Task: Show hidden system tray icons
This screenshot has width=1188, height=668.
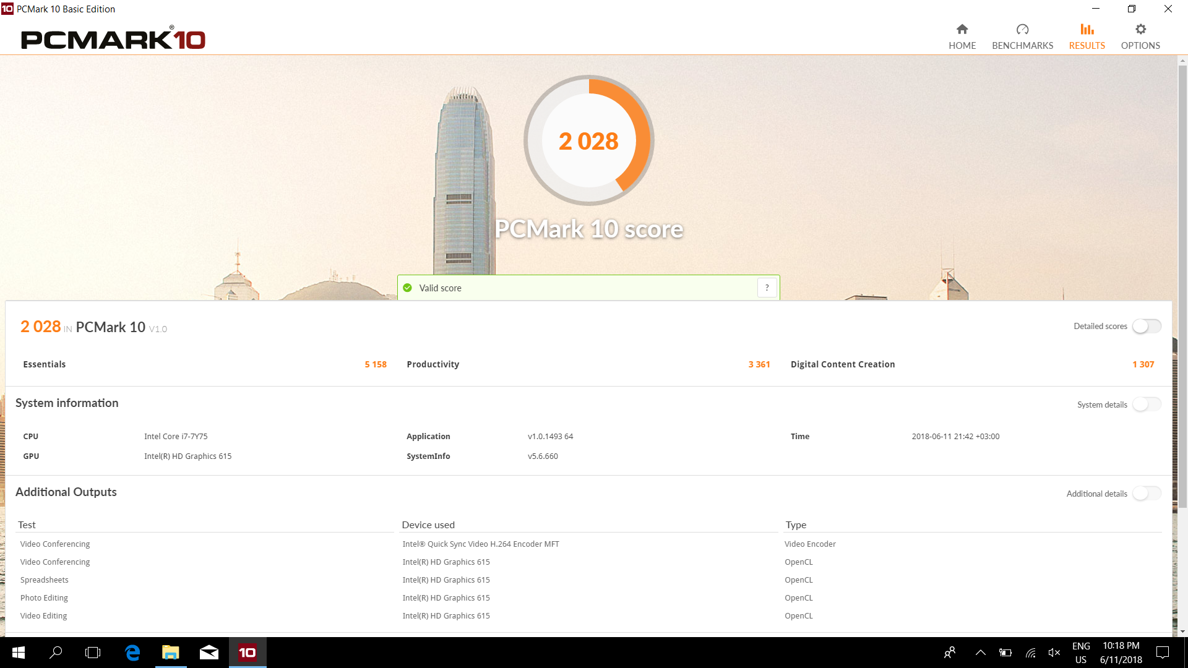Action: [981, 653]
